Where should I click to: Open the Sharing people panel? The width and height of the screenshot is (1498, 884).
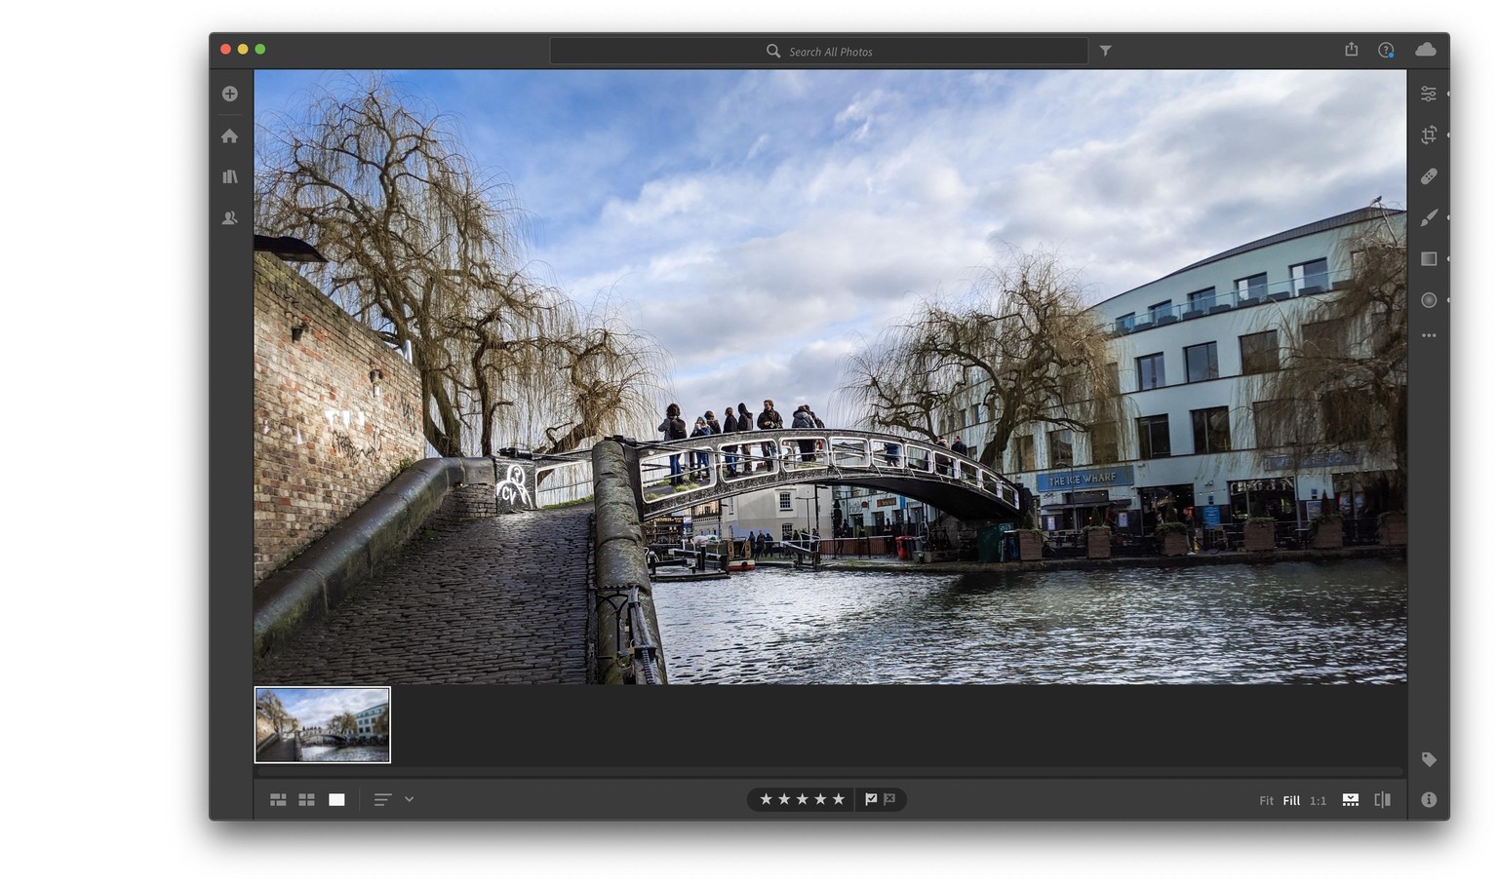[230, 218]
